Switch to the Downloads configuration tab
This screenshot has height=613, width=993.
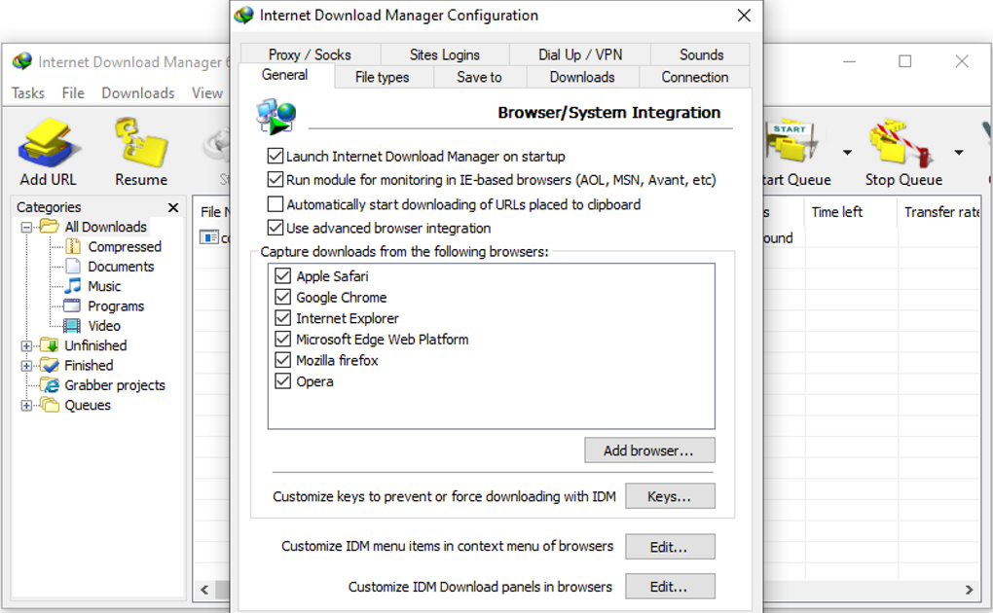(x=582, y=77)
